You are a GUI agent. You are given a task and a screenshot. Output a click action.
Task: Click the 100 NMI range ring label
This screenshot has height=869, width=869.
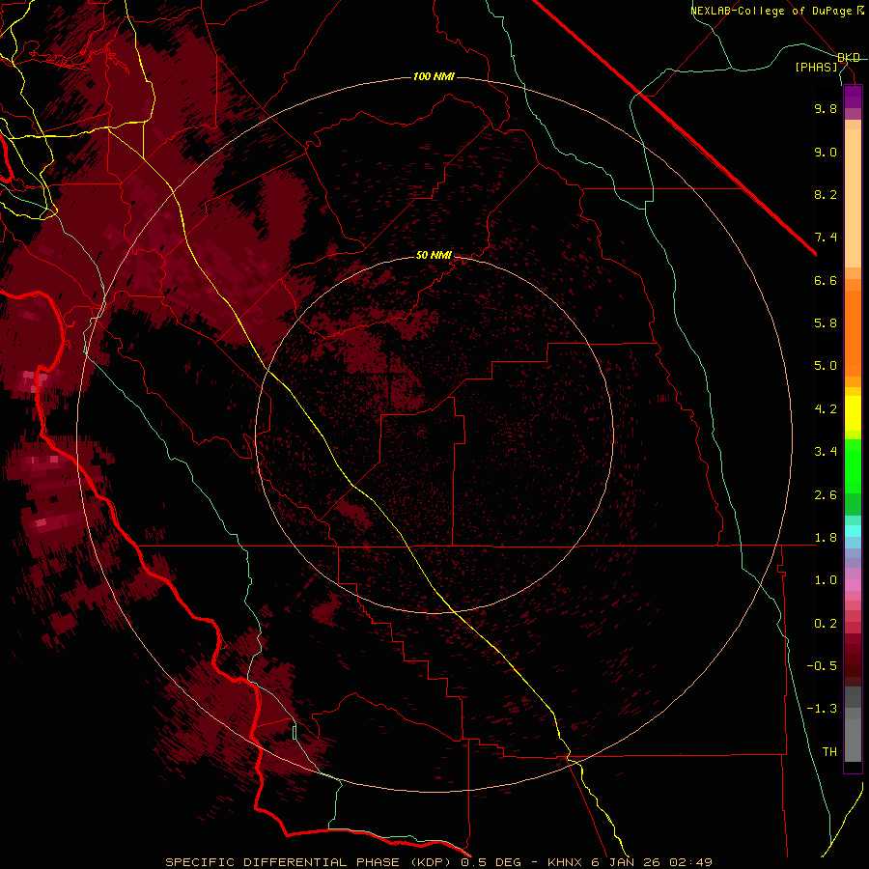coord(434,76)
